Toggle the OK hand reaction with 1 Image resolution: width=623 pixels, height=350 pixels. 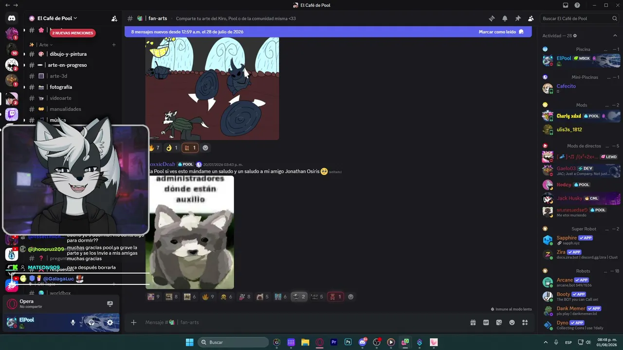pyautogui.click(x=172, y=148)
